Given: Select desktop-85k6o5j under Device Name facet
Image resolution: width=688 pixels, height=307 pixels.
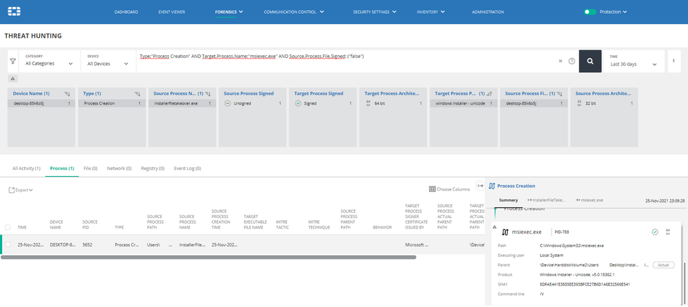Looking at the screenshot, I should coord(41,103).
